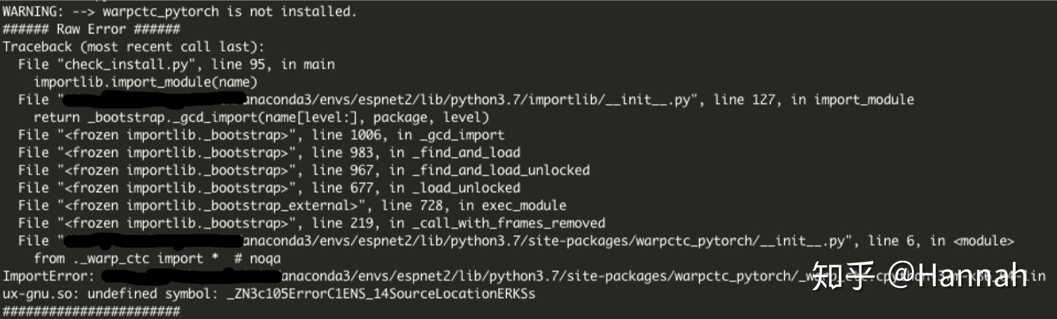Click the '_bootstrap_external' exec_module line
1057x319 pixels.
pyautogui.click(x=292, y=205)
